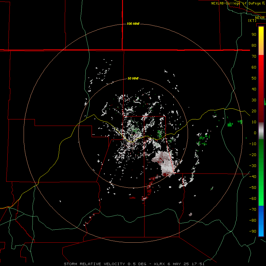266x266 pixels.
Task: Click the positive 10 scale label
Action: click(x=254, y=122)
